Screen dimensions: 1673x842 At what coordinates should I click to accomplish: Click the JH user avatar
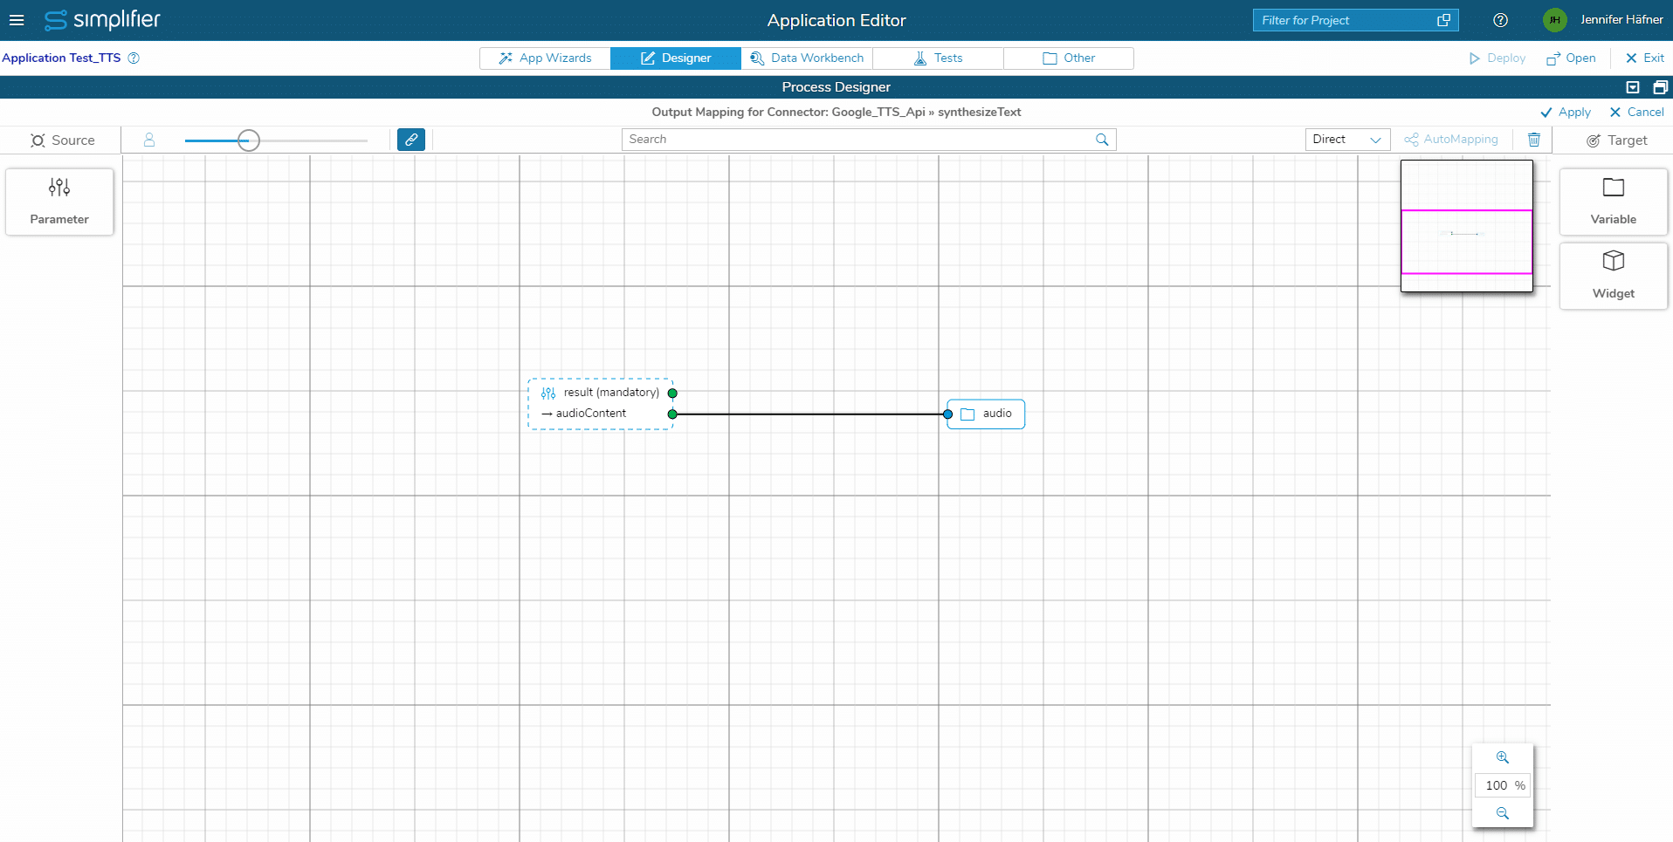[x=1554, y=20]
